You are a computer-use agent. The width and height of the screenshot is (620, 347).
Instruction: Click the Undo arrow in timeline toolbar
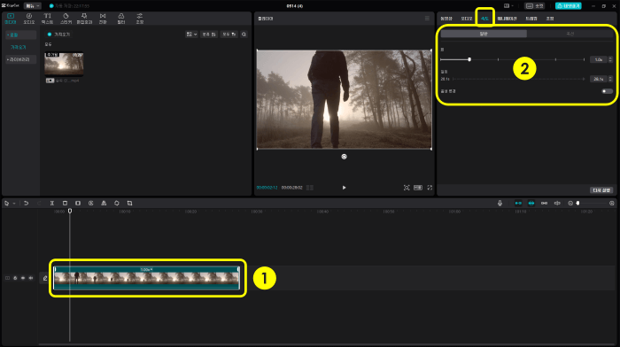(x=26, y=203)
